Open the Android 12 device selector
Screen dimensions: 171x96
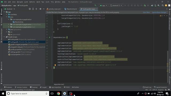pyautogui.click(x=116, y=5)
